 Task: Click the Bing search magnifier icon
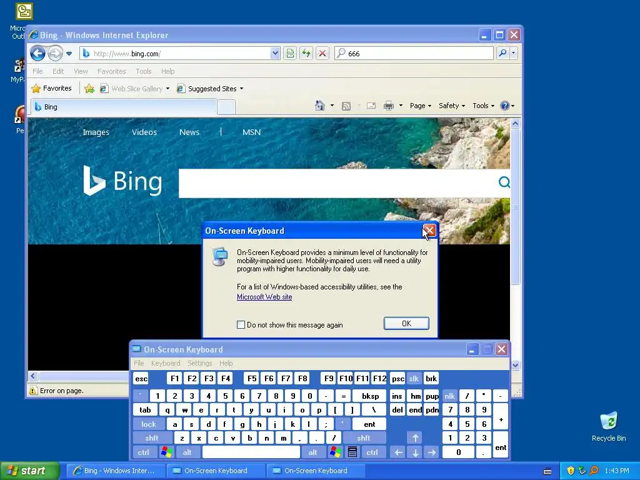[x=504, y=182]
